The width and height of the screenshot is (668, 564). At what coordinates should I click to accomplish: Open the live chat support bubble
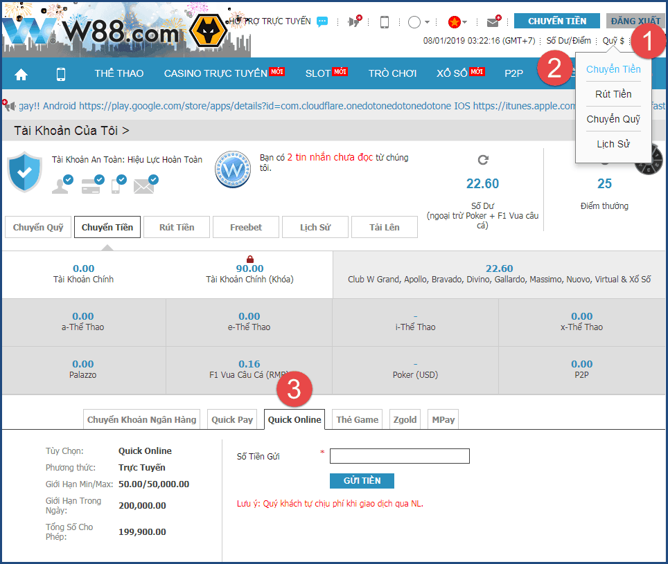click(322, 21)
